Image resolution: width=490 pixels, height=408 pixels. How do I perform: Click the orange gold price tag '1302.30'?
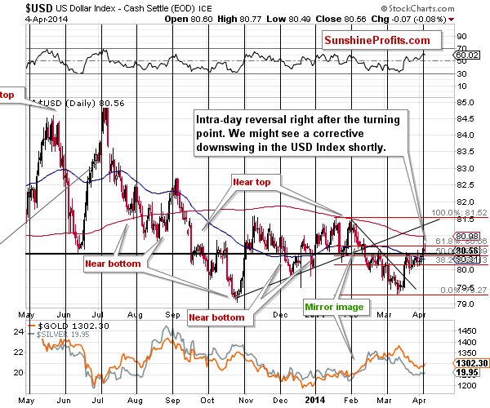471,363
